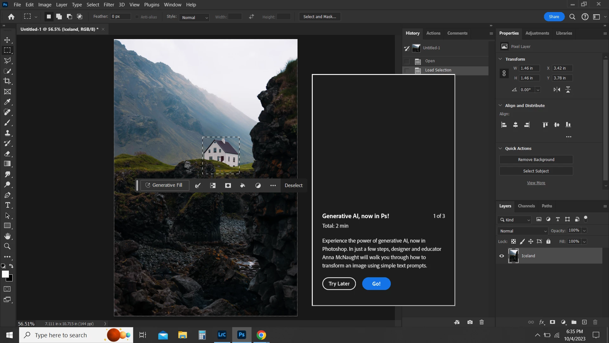Image resolution: width=609 pixels, height=343 pixels.
Task: Click the Try Later button
Action: tap(339, 284)
